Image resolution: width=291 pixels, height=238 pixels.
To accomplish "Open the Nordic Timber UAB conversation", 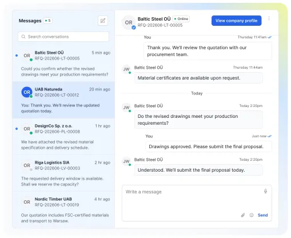I will 63,210.
